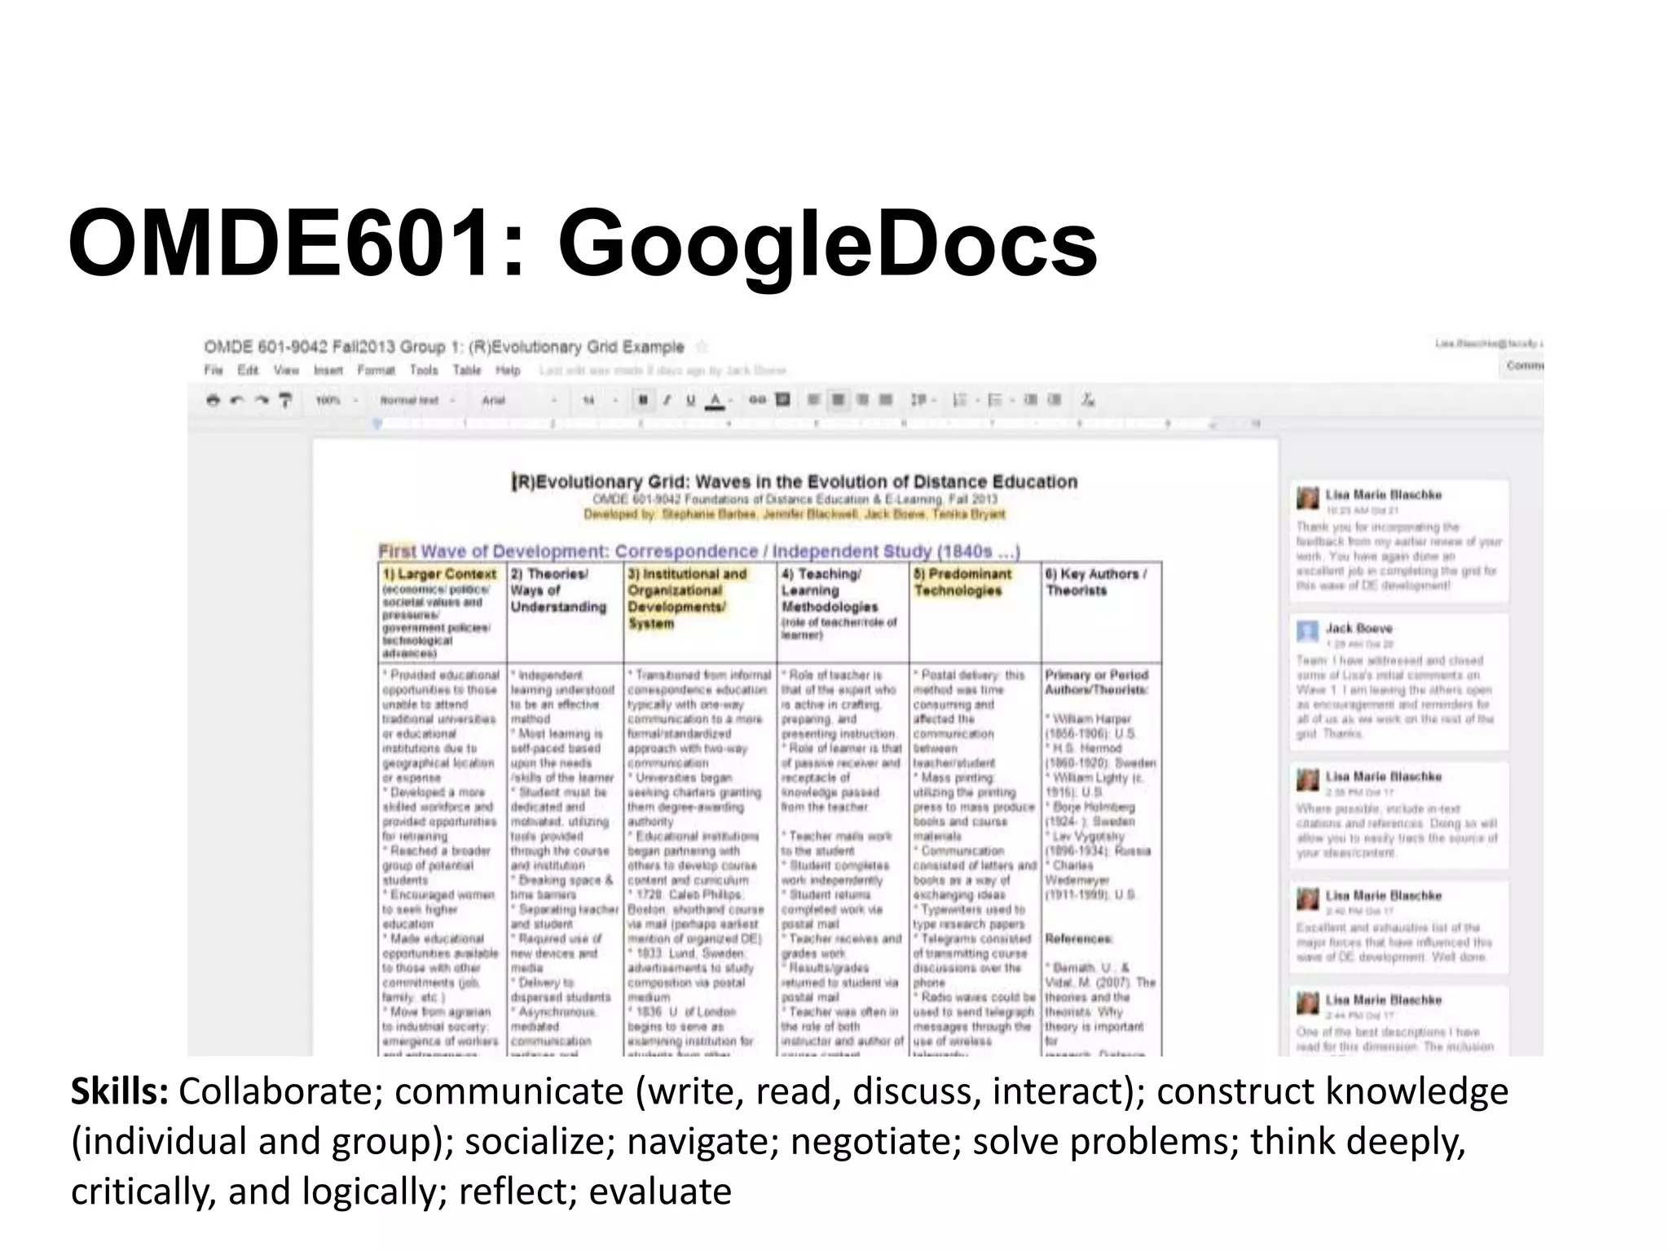Image resolution: width=1669 pixels, height=1251 pixels.
Task: Open Lisa's comment about in-text citations
Action: tap(1398, 815)
